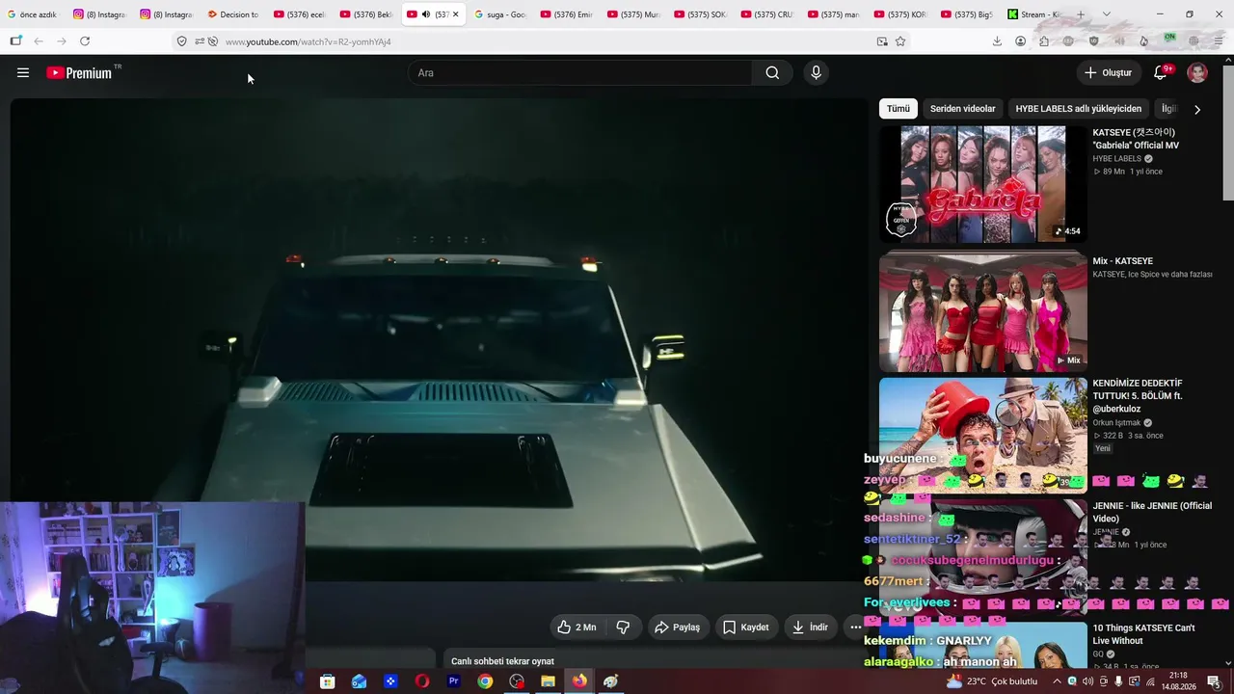This screenshot has width=1234, height=694.
Task: Switch to the Stream Kick tab
Action: point(1034,14)
